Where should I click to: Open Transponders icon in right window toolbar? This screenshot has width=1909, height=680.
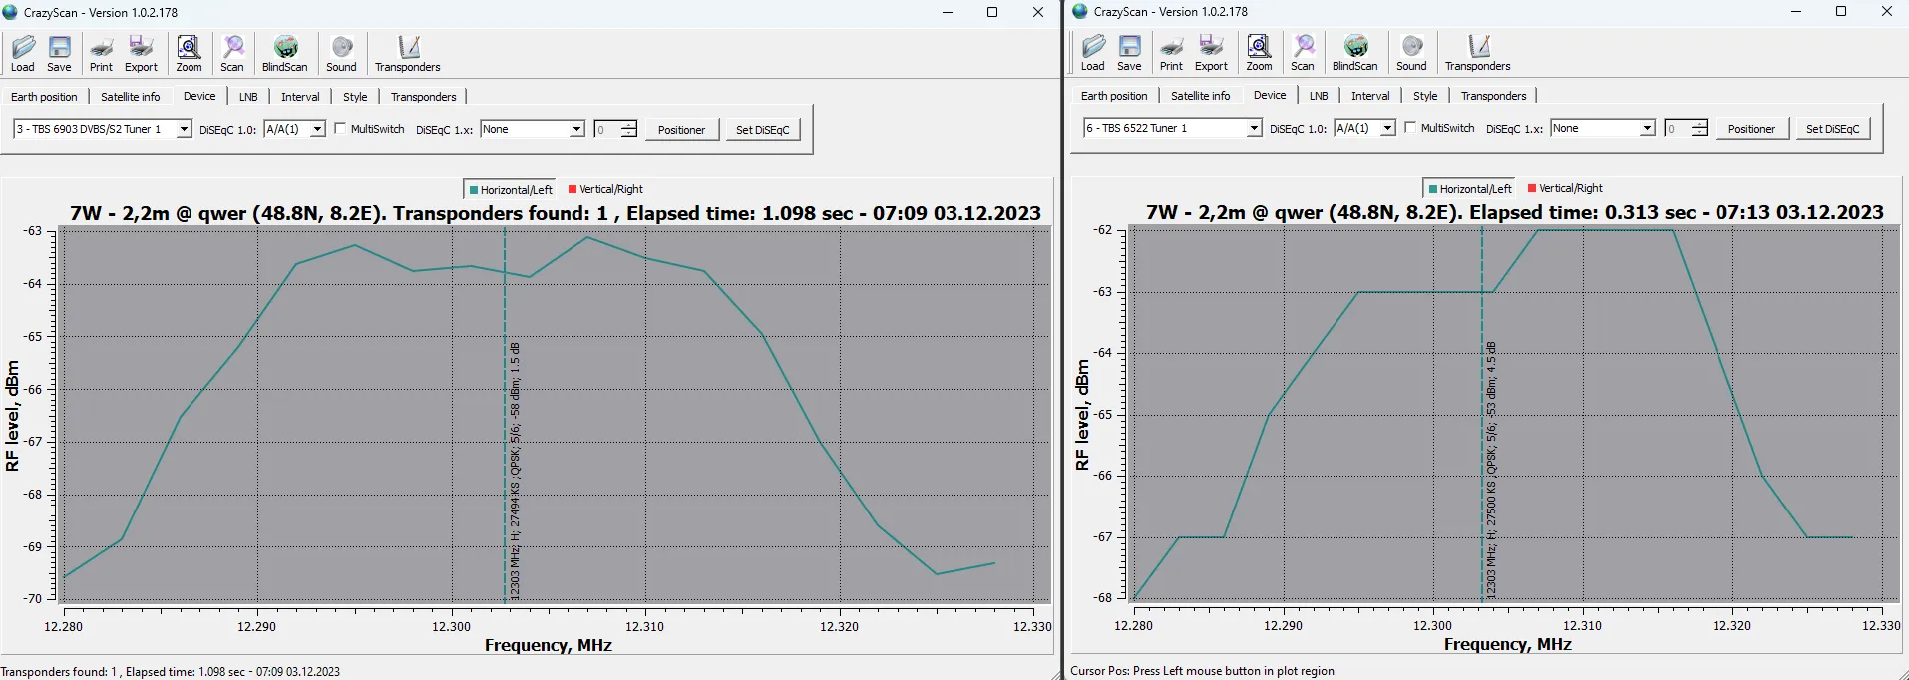1477,53
